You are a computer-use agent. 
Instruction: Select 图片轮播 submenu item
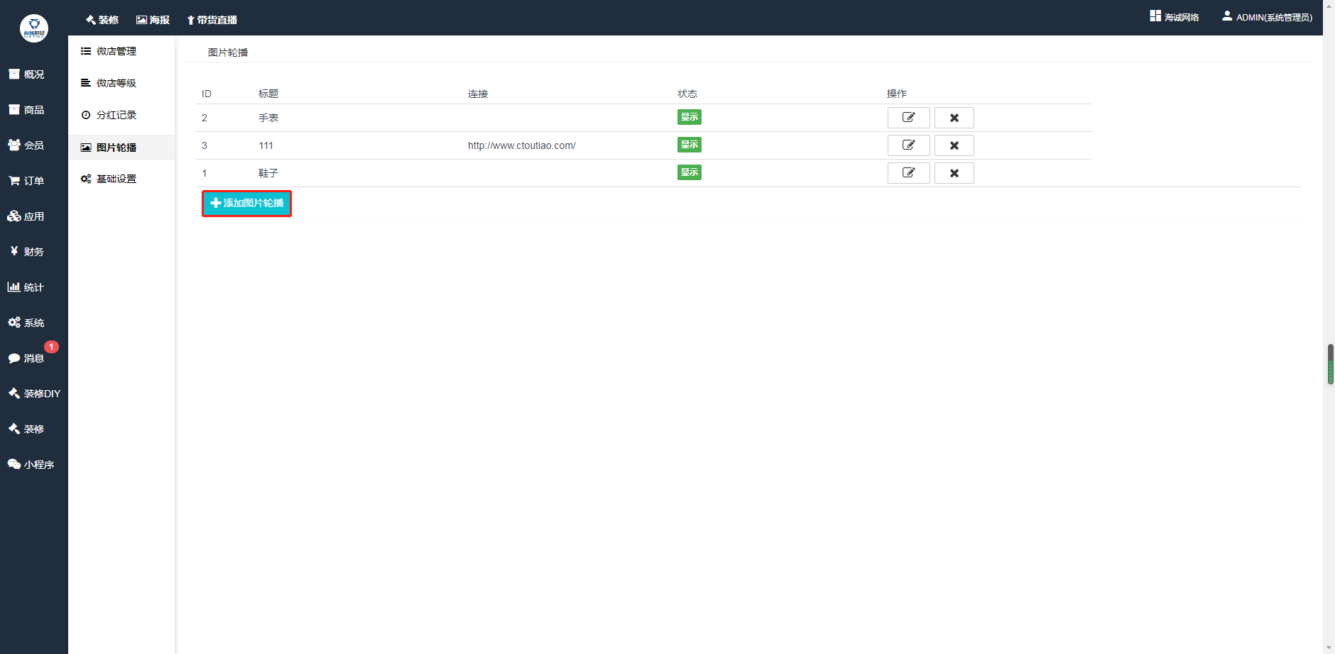coord(121,148)
